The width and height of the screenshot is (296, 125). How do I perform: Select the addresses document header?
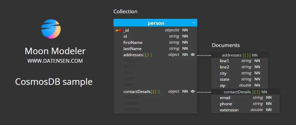coord(240,55)
